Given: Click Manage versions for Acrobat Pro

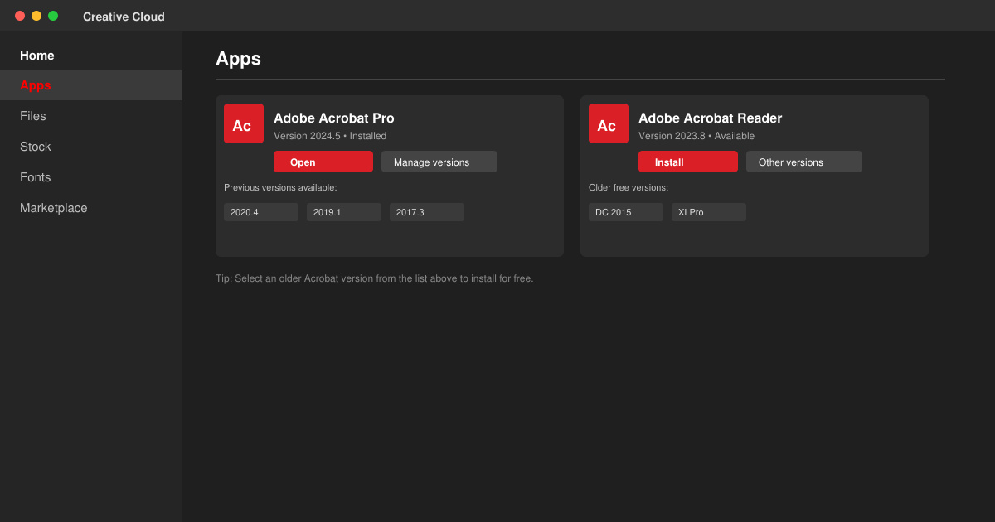Looking at the screenshot, I should (439, 162).
